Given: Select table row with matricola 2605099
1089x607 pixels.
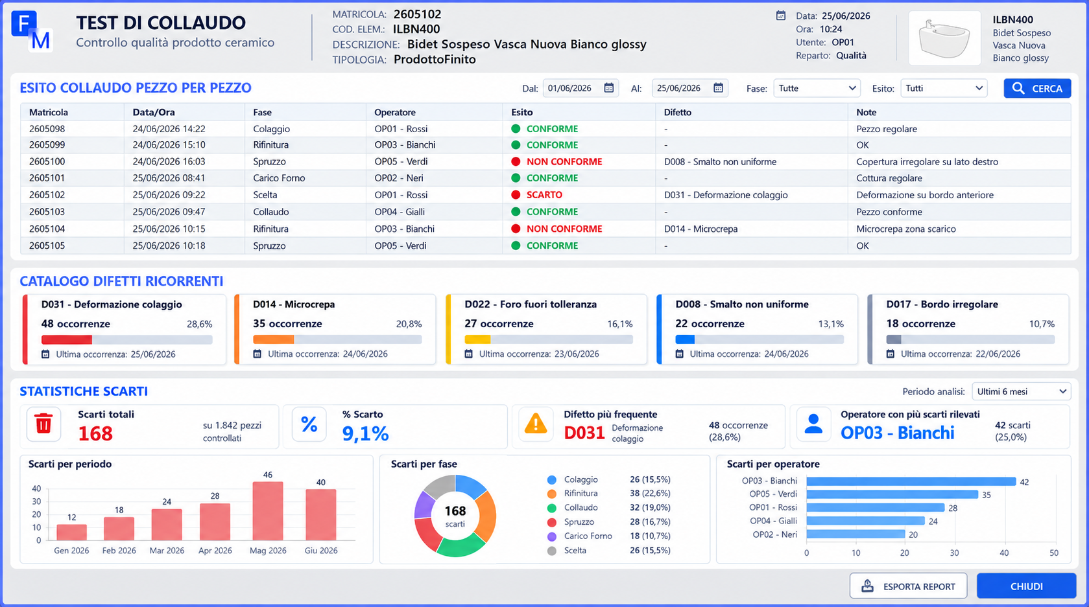Looking at the screenshot, I should pos(545,145).
